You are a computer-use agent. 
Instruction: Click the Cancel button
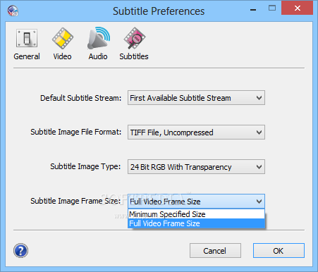215,251
